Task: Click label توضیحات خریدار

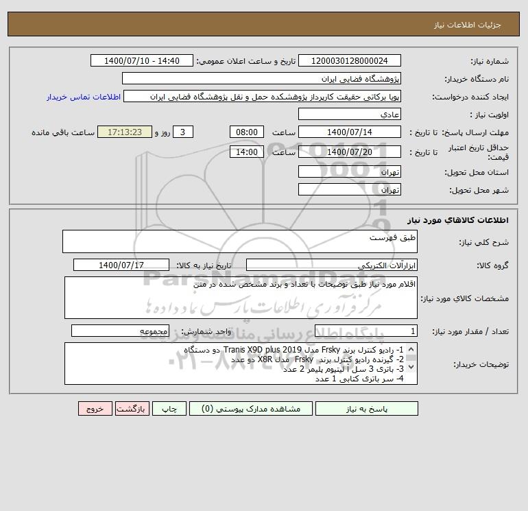Action: point(481,364)
